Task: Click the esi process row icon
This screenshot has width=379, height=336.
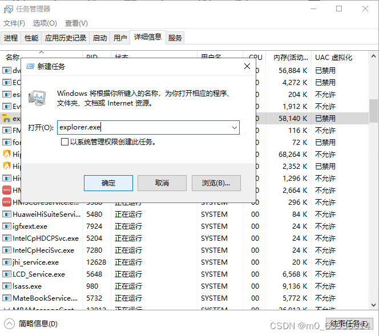Action: 7,94
